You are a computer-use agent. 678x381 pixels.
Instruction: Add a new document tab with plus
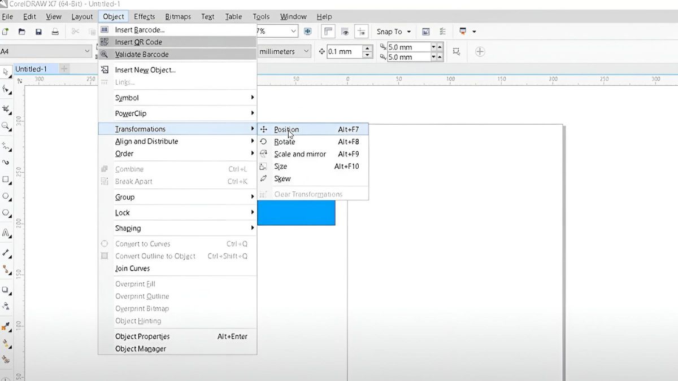(x=64, y=69)
